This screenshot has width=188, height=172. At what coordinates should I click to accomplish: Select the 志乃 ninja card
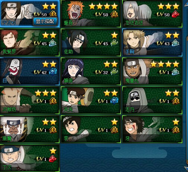152,100
